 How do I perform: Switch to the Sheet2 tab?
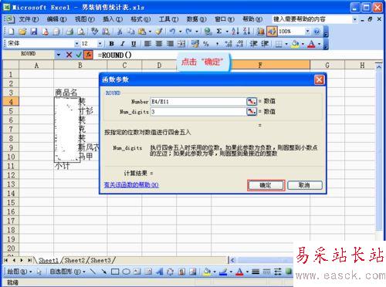click(x=75, y=260)
